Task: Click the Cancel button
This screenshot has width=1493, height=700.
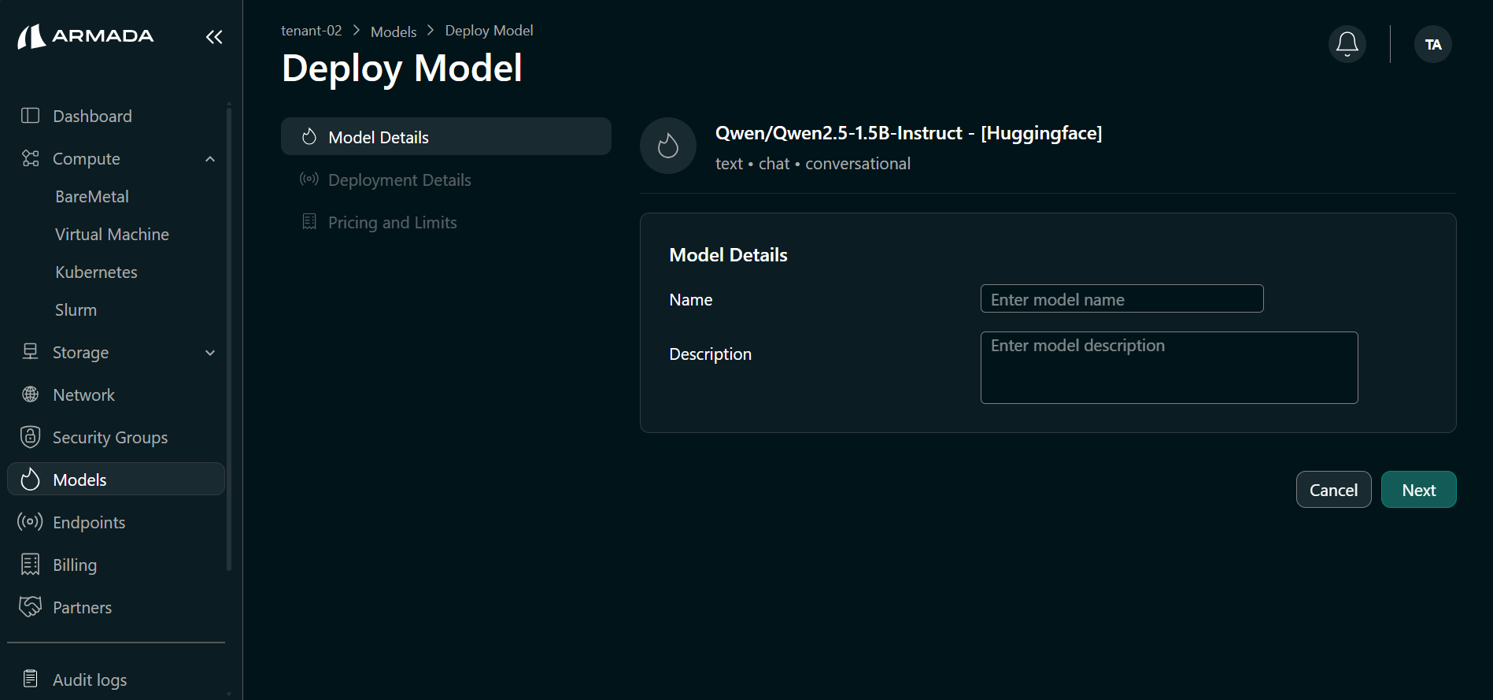Action: pyautogui.click(x=1333, y=490)
